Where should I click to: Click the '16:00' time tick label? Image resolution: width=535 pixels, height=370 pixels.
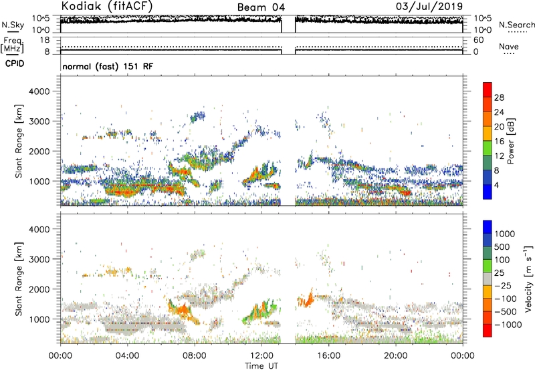coord(328,356)
